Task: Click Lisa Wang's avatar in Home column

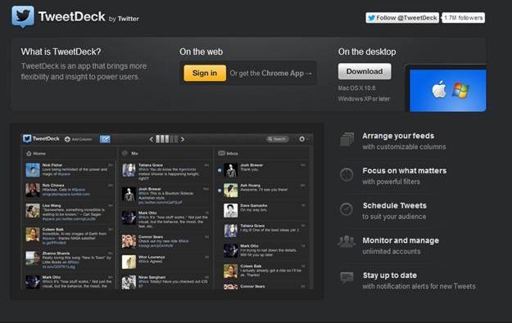Action: pyautogui.click(x=33, y=211)
